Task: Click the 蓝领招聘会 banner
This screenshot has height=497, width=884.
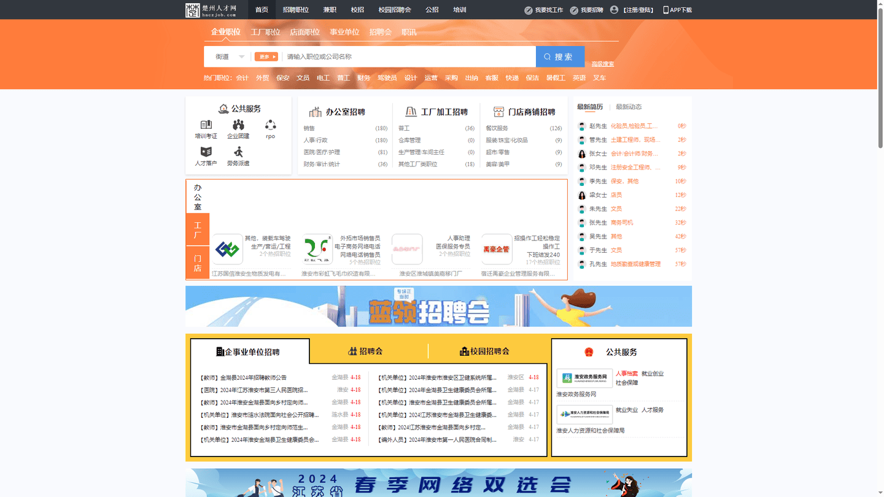Action: 438,306
